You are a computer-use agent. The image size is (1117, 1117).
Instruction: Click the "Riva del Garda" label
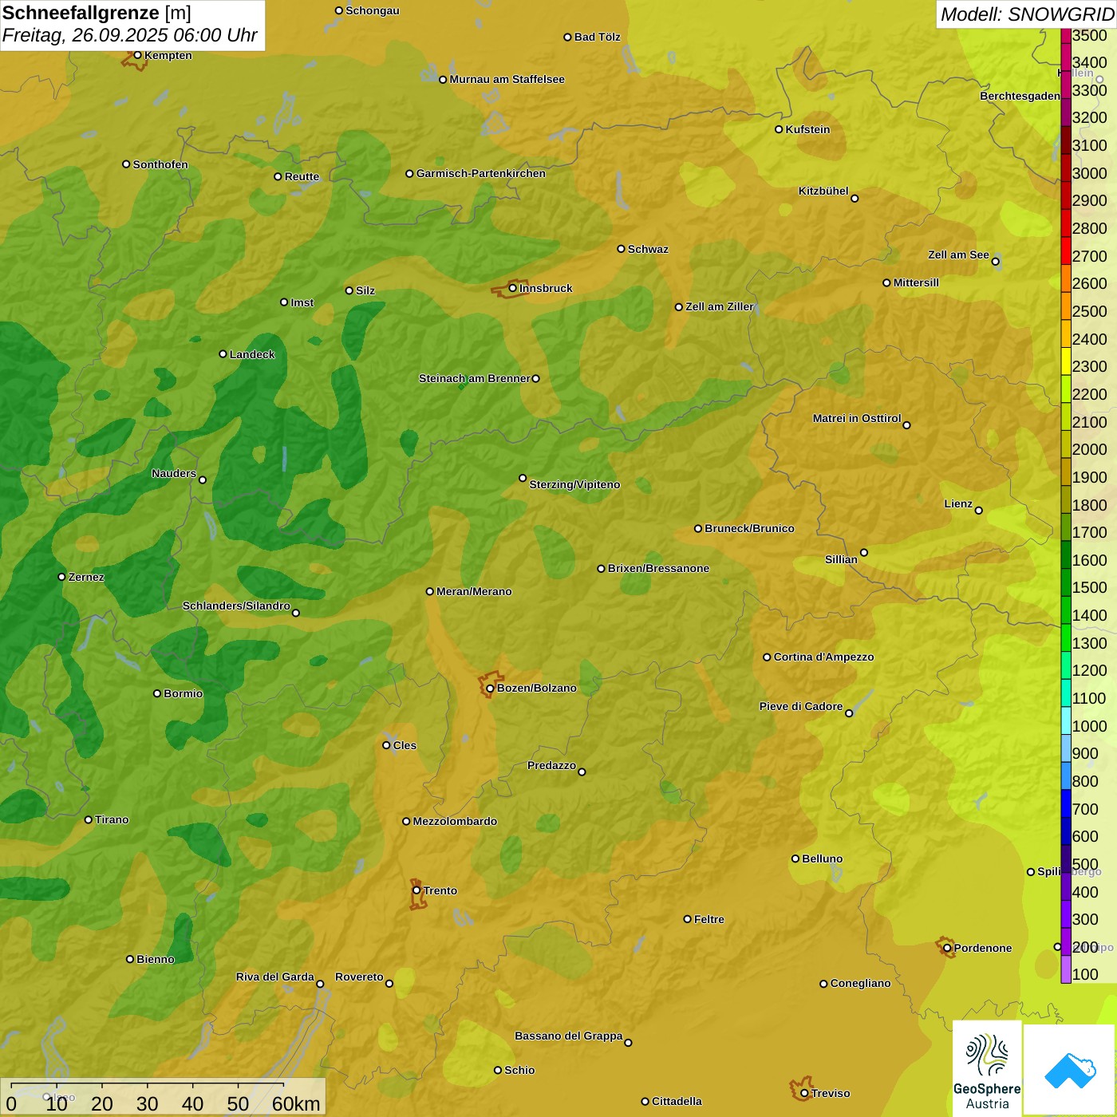[275, 977]
